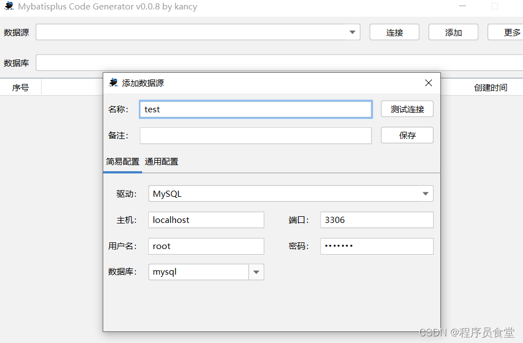This screenshot has height=343, width=523.
Task: Click the 端口 field showing 3306
Action: 377,220
